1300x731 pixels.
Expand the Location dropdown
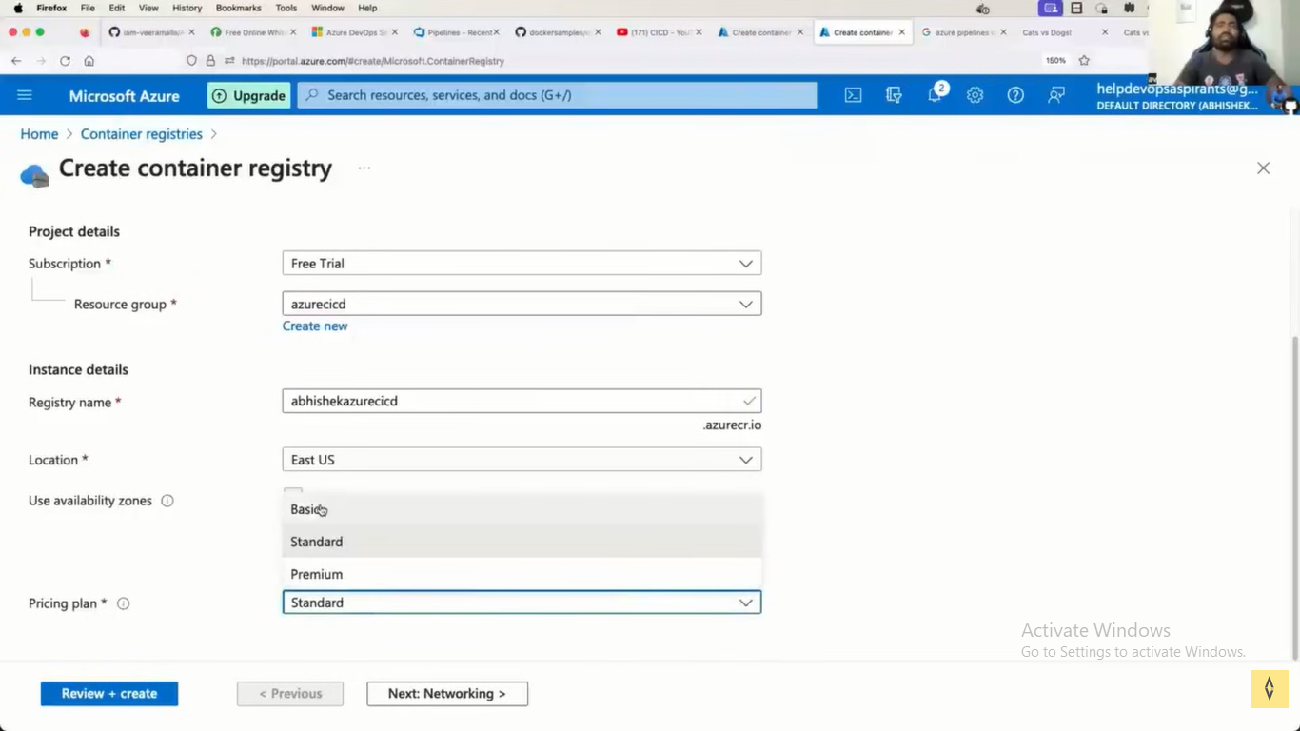click(522, 460)
